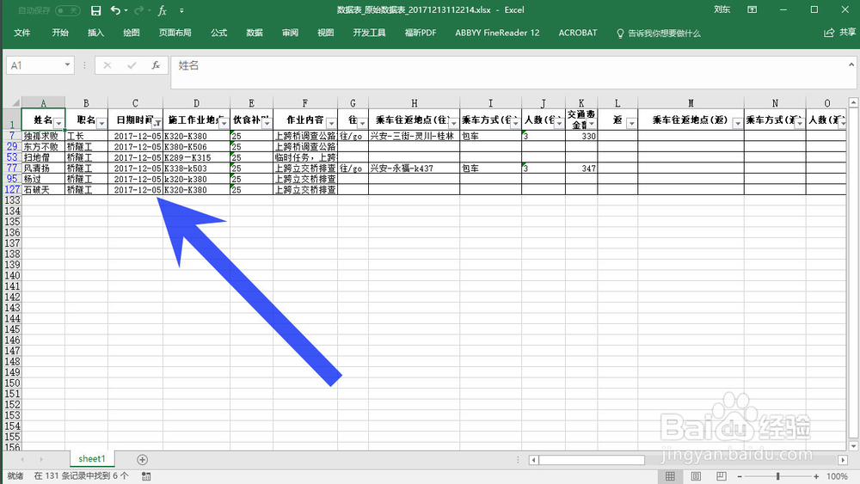Screen dimensions: 860x484
Task: Click cell containing K289-K315
Action: 196,157
